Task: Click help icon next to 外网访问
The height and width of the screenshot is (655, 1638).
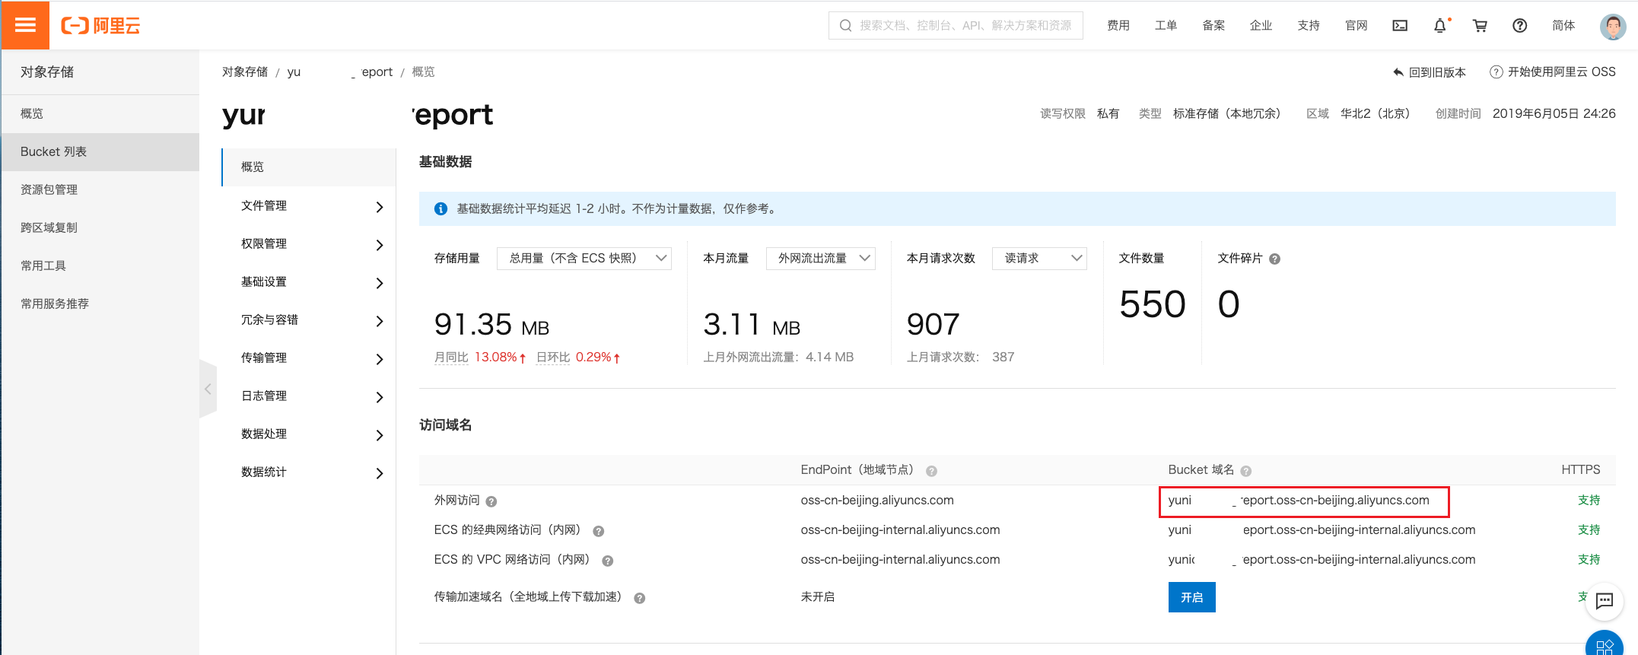Action: 491,501
